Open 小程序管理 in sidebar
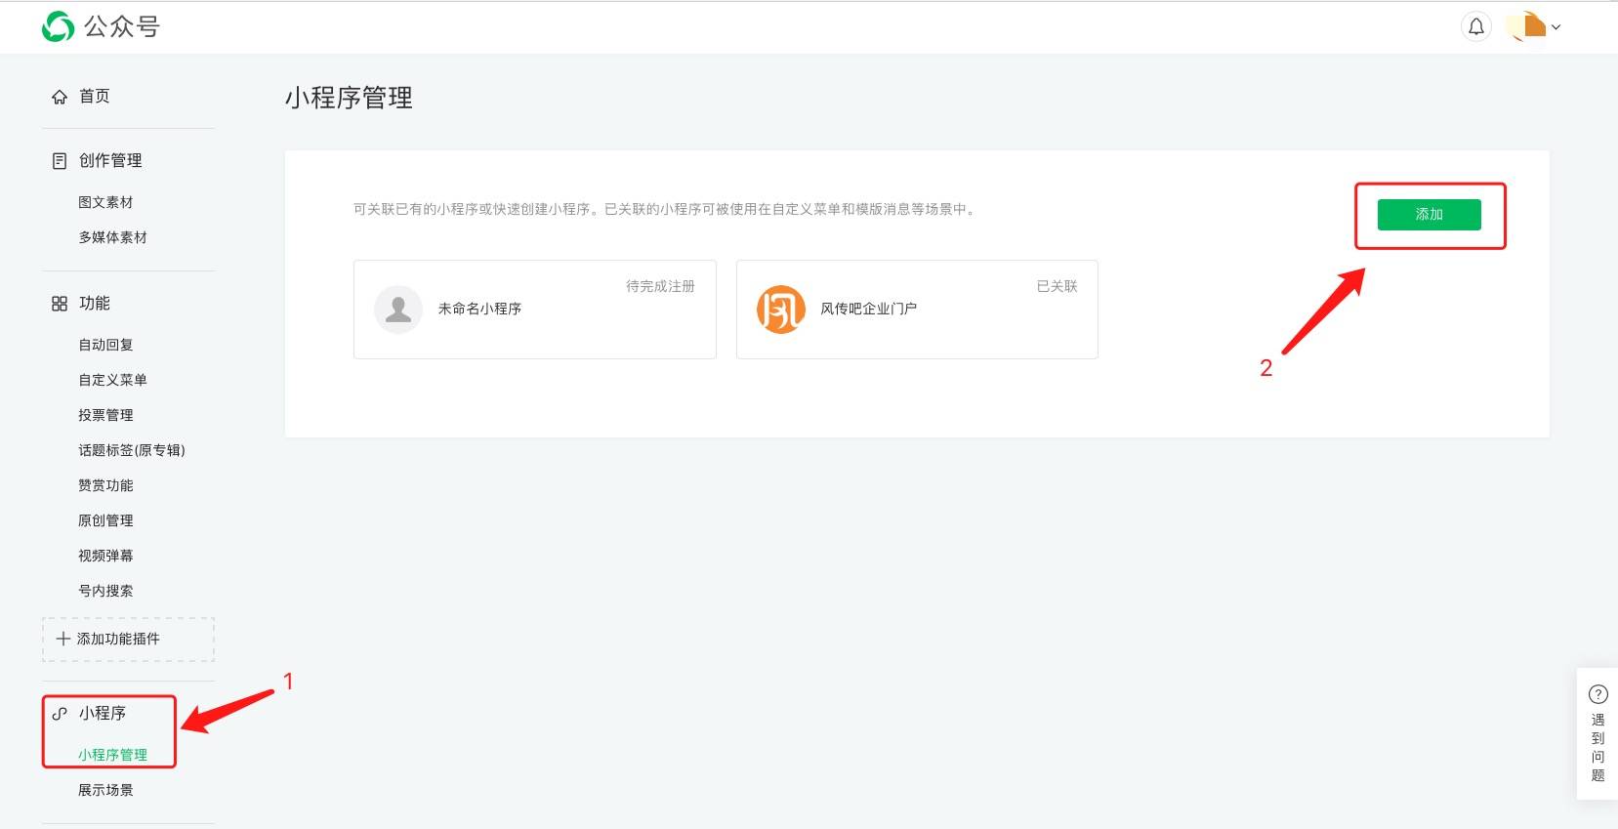The image size is (1618, 829). point(112,755)
